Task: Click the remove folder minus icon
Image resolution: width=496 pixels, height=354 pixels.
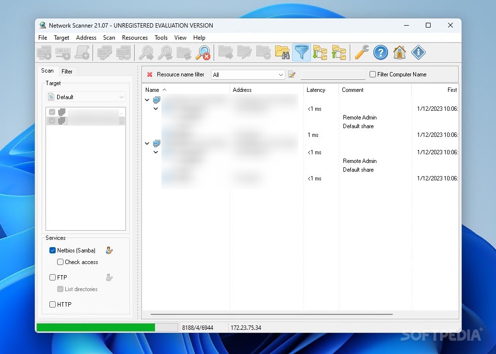Action: coord(263,52)
